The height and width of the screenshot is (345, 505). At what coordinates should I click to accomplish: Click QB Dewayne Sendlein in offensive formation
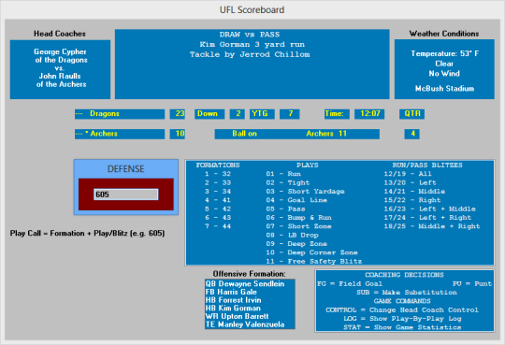click(245, 284)
